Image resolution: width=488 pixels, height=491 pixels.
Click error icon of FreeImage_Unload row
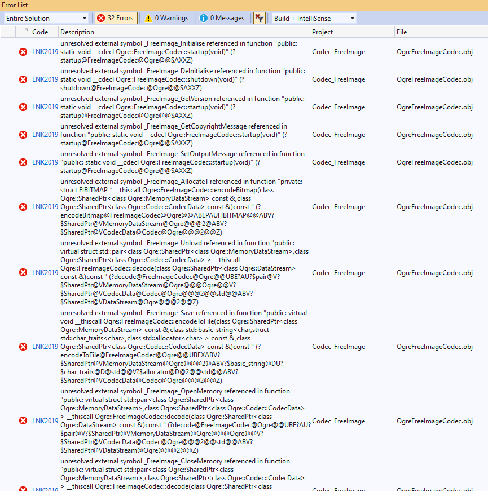click(x=23, y=272)
